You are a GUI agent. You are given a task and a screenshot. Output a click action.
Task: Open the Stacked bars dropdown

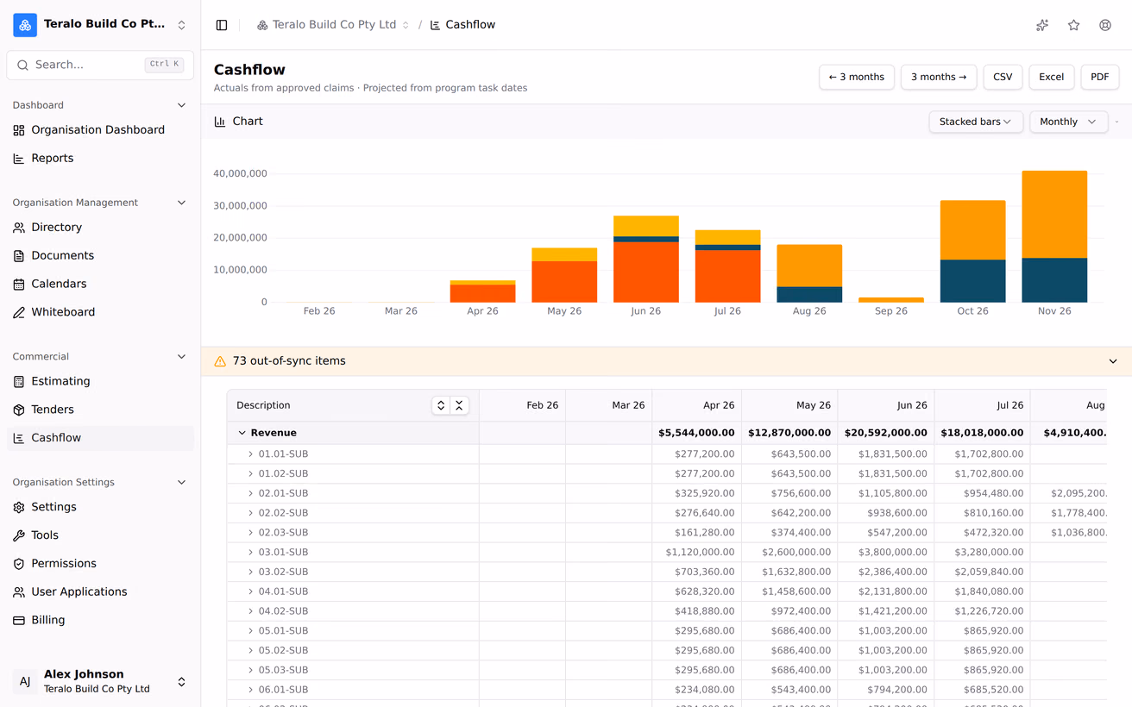pos(976,122)
